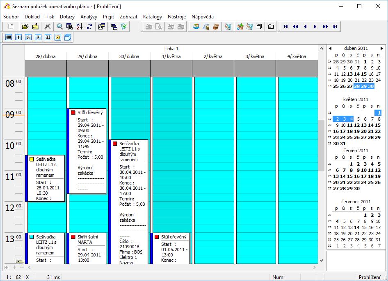Open the Dotazy menu

point(67,16)
